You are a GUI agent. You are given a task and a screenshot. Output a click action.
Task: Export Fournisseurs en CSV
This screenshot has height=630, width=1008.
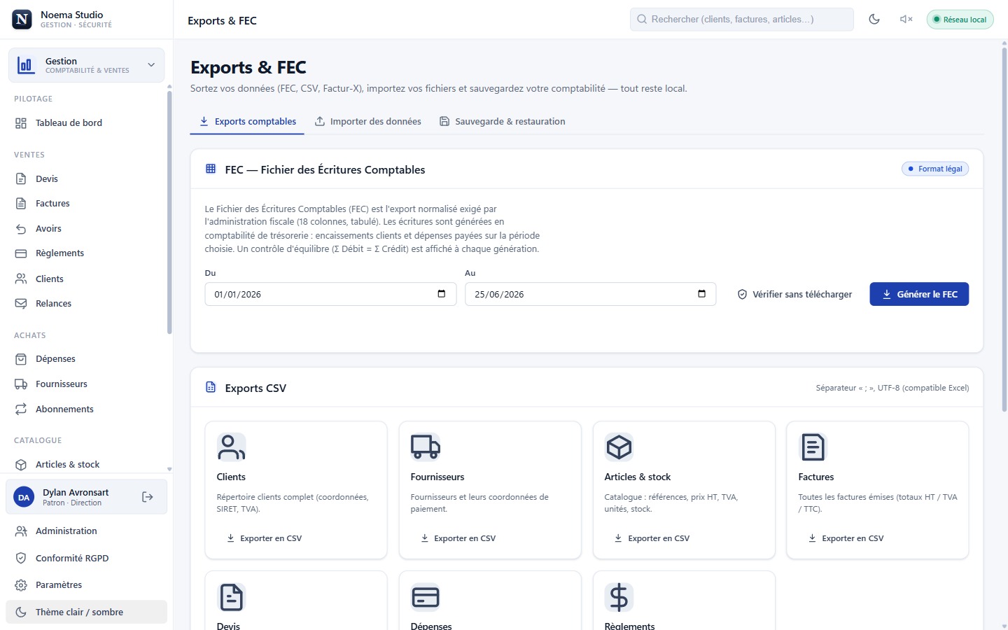458,538
